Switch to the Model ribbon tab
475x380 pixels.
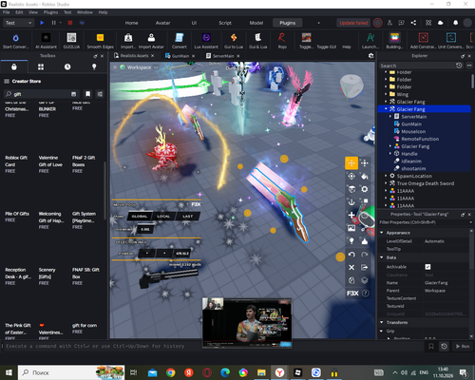(256, 23)
